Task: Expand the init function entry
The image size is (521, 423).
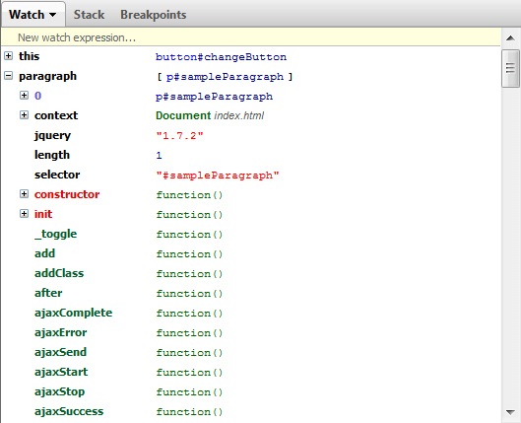Action: (x=24, y=214)
